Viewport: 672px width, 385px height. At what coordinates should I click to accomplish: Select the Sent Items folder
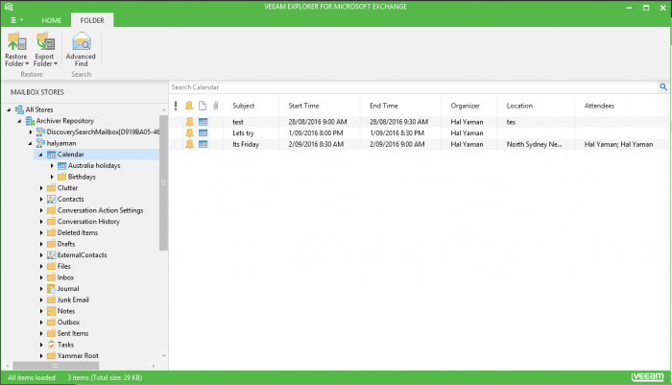coord(73,333)
